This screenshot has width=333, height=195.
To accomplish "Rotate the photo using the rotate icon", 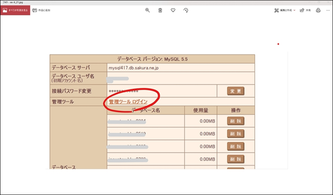I will tap(186, 10).
